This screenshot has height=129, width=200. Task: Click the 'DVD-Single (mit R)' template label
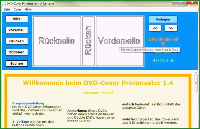pos(163,41)
